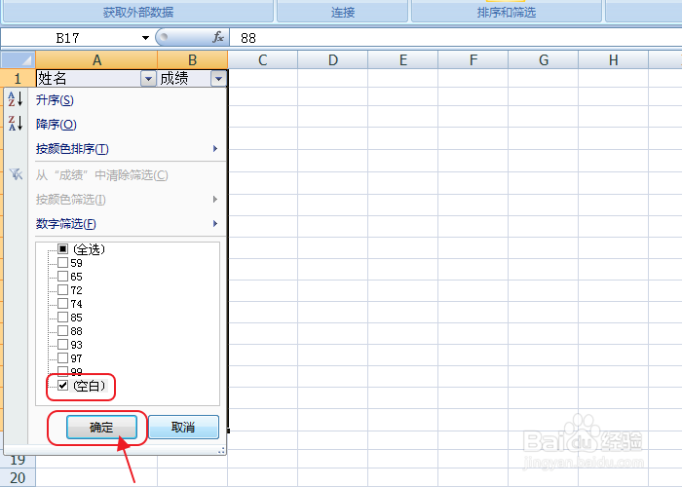This screenshot has width=682, height=487.
Task: Click the filter menu resize grip
Action: pyautogui.click(x=222, y=450)
